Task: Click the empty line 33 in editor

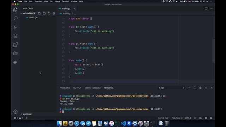Action: (124, 81)
